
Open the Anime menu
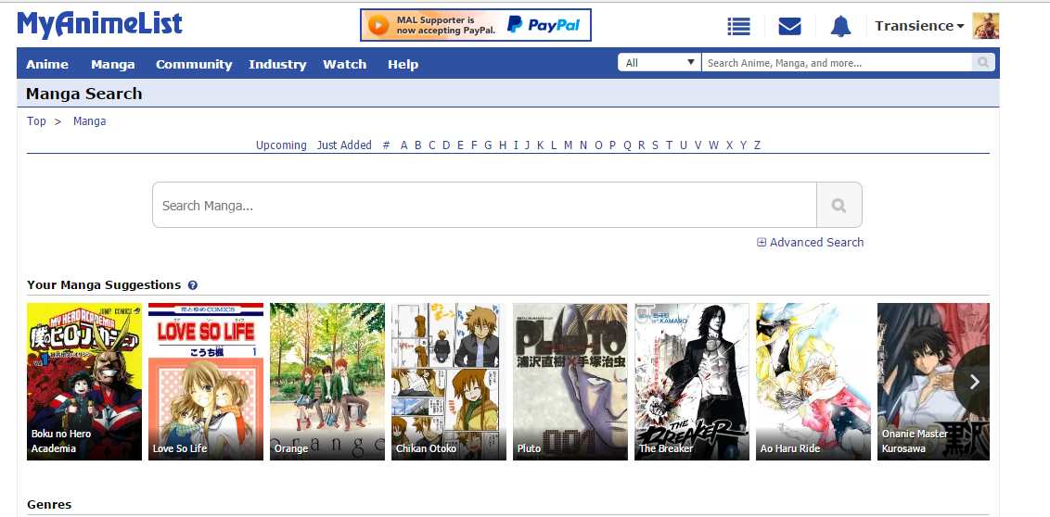[47, 64]
